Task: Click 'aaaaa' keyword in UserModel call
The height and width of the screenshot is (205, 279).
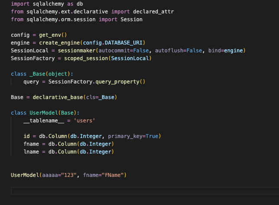Action: pyautogui.click(x=50, y=175)
